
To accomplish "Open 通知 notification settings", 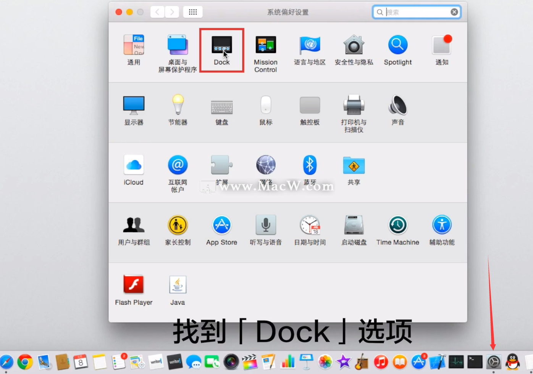I will point(441,45).
